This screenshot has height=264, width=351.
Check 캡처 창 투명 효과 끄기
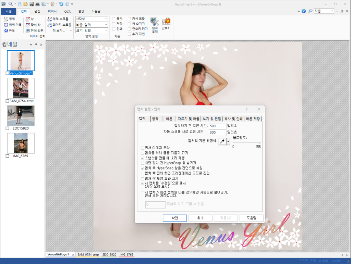[x=142, y=179]
